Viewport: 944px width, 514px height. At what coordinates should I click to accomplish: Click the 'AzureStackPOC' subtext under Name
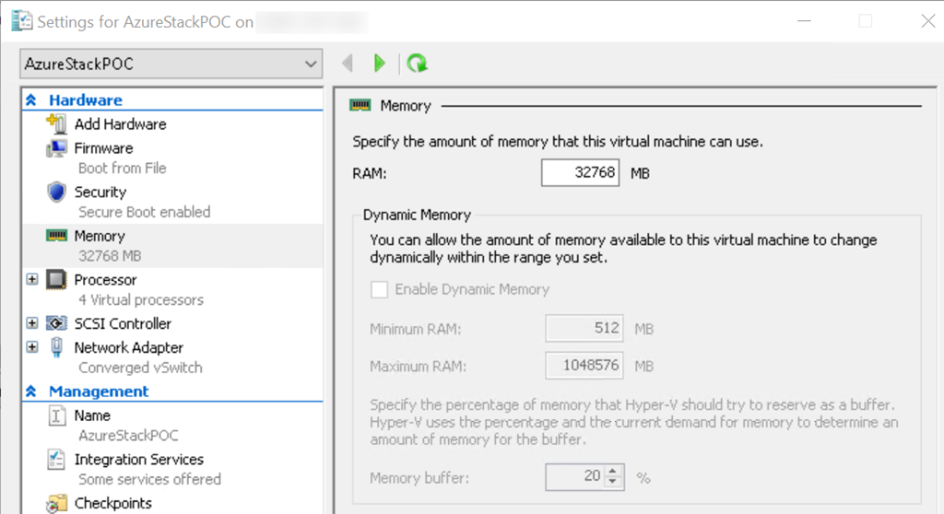pyautogui.click(x=128, y=436)
